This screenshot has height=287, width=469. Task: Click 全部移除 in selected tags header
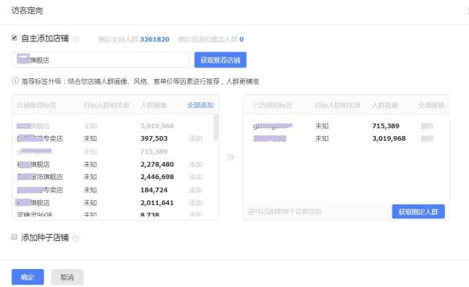431,105
